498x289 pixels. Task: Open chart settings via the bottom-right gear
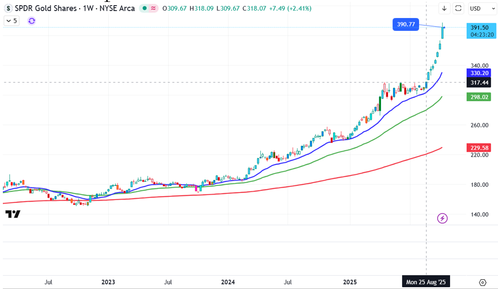(x=482, y=282)
